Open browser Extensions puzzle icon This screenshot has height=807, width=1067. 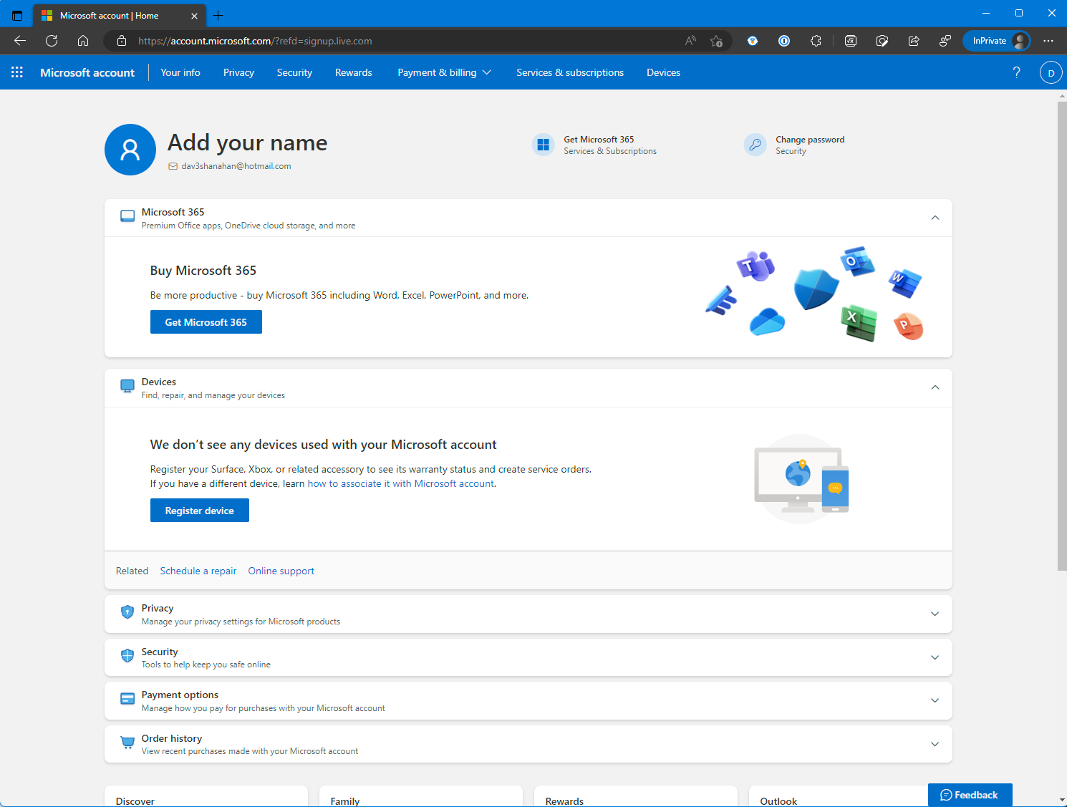pyautogui.click(x=816, y=41)
